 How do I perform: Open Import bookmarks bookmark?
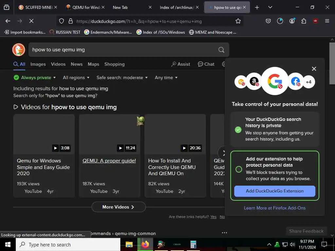[25, 32]
